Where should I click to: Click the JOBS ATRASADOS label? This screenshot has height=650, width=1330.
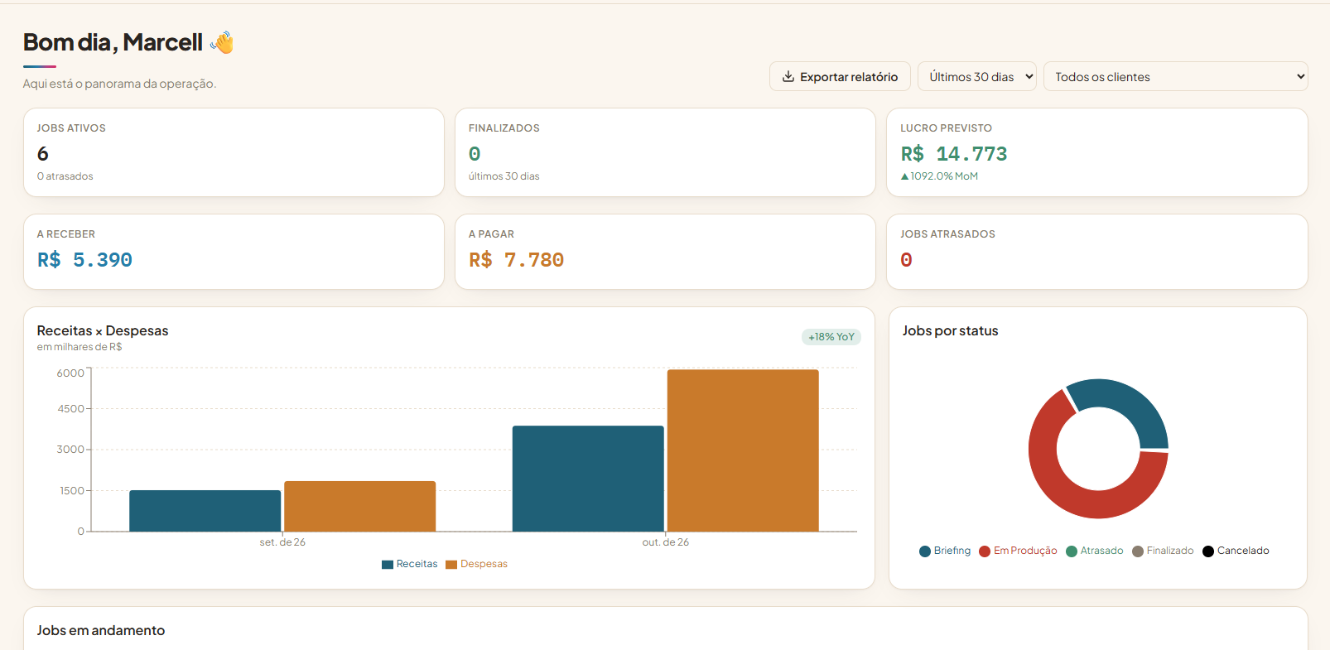click(x=947, y=234)
